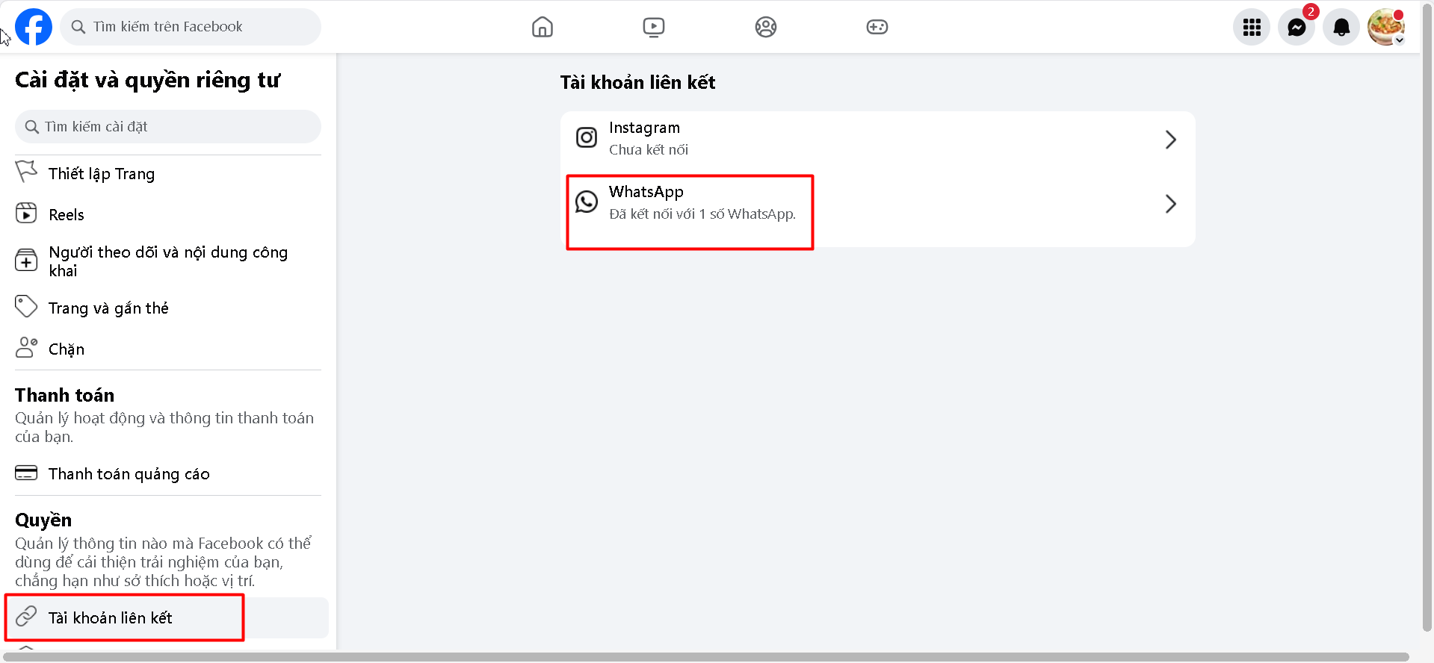Open the Groups tab icon
The width and height of the screenshot is (1434, 663).
point(766,27)
